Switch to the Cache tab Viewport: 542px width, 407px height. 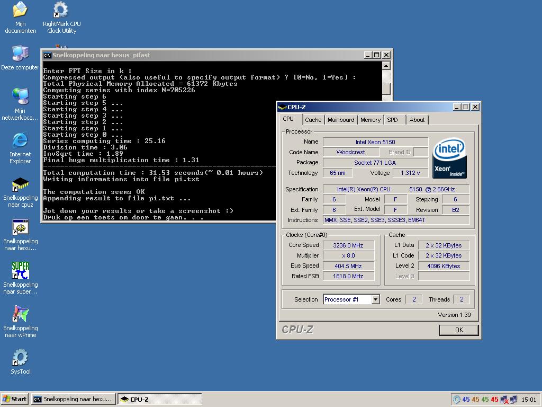pyautogui.click(x=313, y=120)
